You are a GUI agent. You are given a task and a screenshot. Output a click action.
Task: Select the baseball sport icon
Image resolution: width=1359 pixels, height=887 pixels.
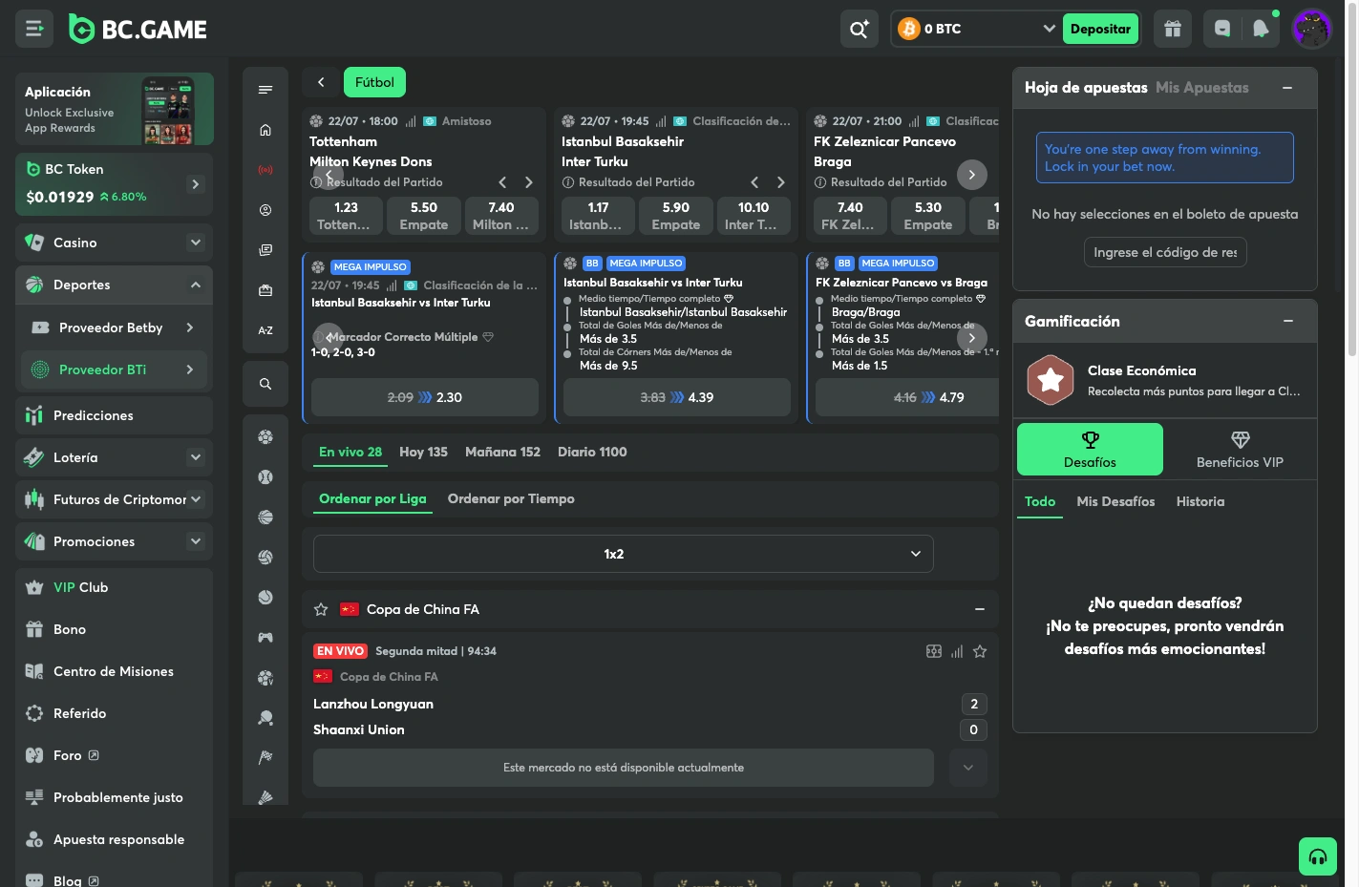point(265,477)
